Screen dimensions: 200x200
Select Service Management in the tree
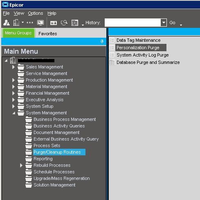point(47,73)
